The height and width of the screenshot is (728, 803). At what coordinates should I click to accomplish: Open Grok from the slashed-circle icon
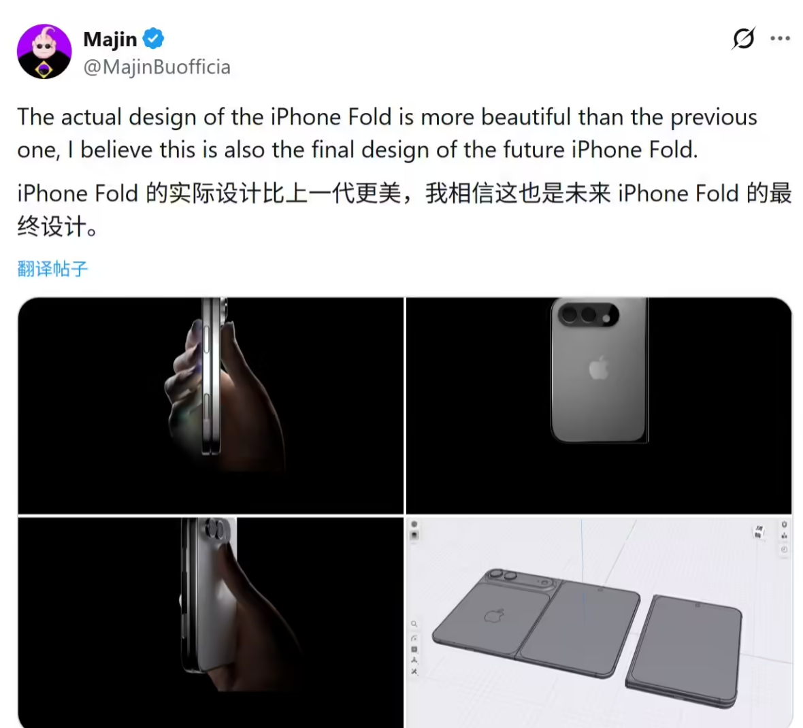744,38
